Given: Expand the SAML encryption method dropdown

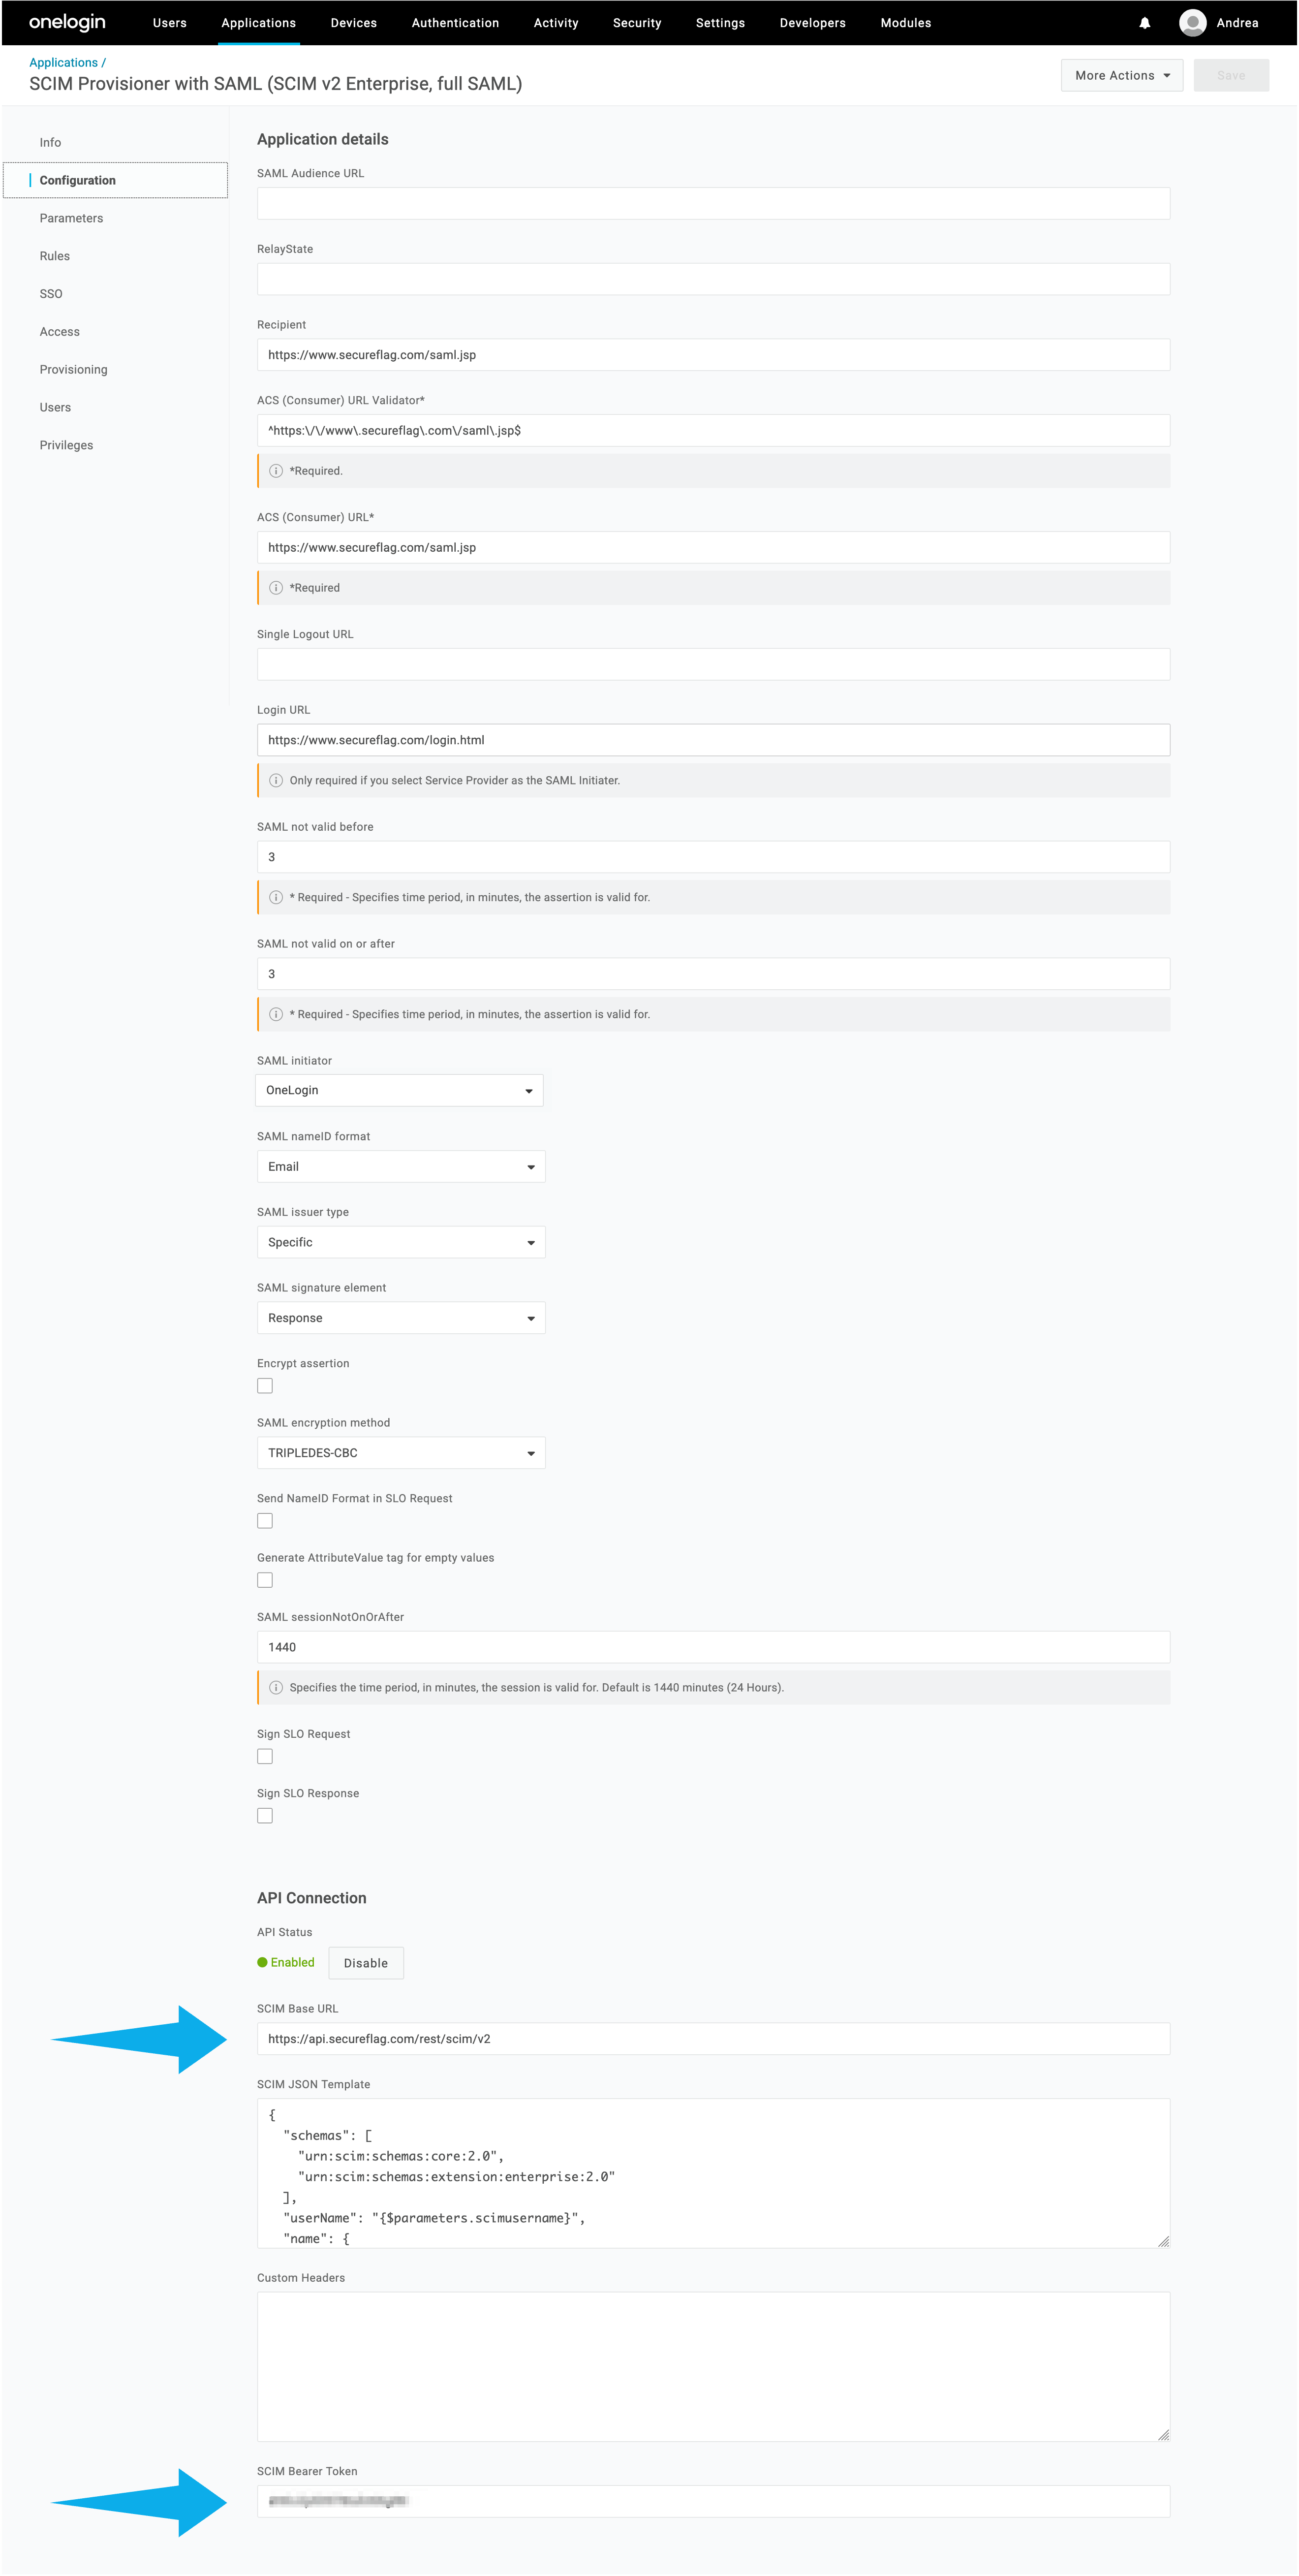Looking at the screenshot, I should [401, 1453].
